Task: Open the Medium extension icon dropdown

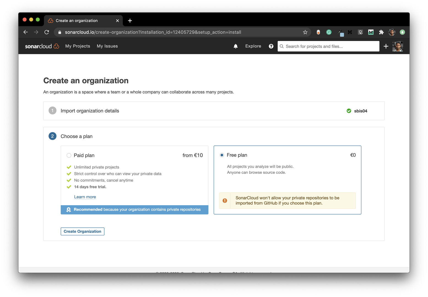Action: (350, 32)
